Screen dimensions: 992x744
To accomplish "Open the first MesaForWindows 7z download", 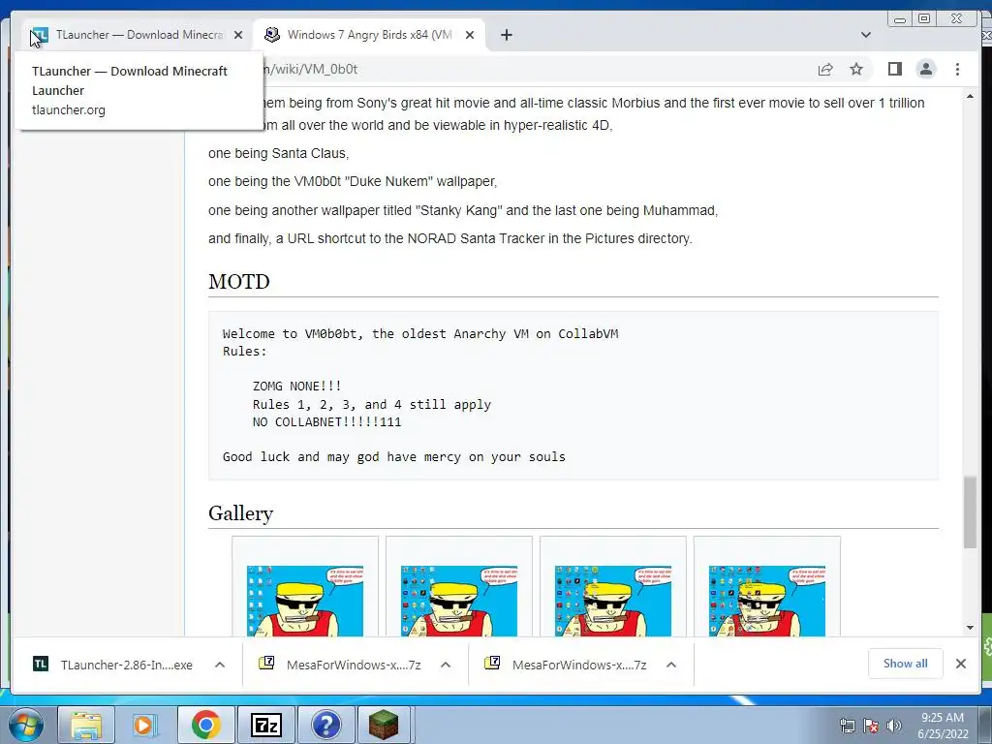I will tap(353, 665).
